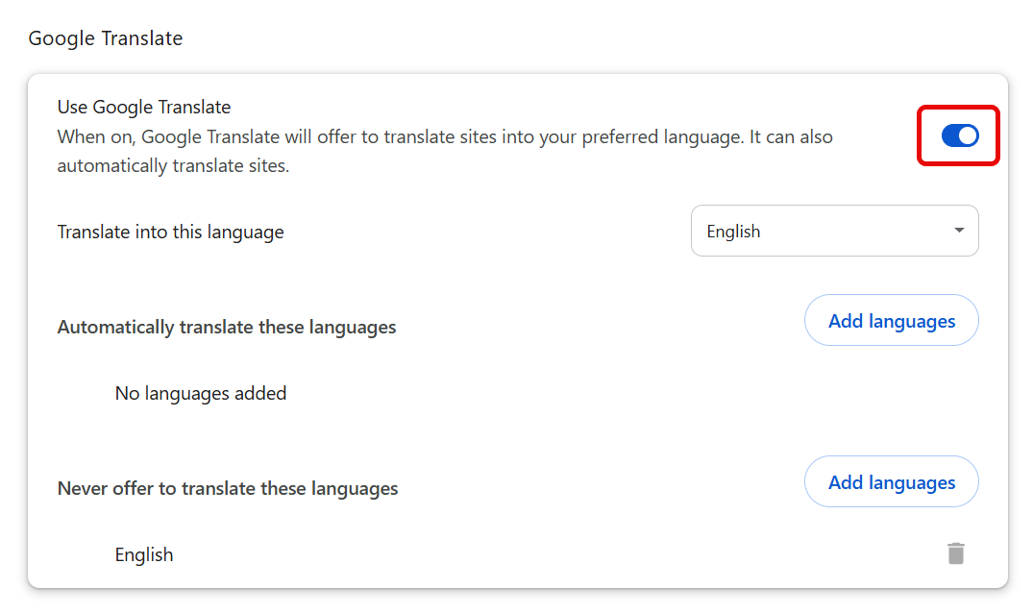Click the No languages added text

pyautogui.click(x=200, y=393)
